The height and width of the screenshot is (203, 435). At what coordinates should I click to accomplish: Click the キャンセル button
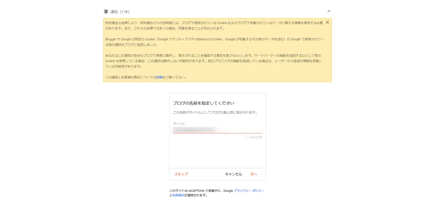[x=233, y=174]
